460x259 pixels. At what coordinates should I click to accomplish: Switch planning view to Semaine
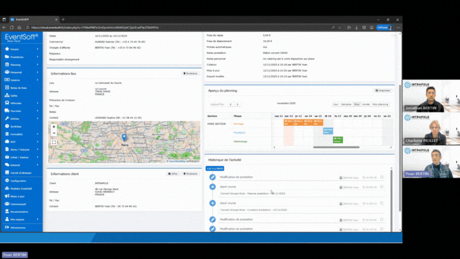pos(346,104)
